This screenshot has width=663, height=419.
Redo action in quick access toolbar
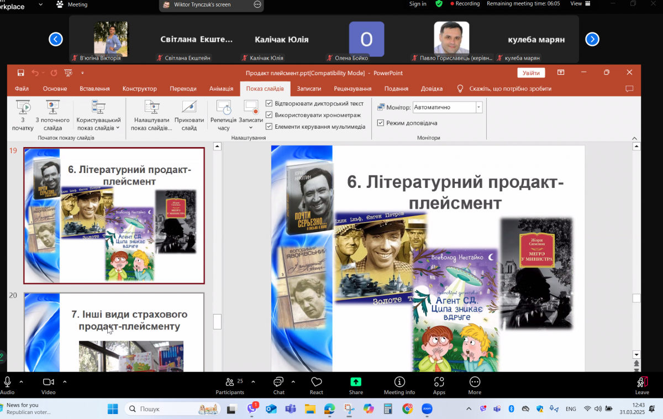point(54,72)
